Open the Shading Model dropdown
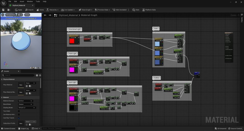Image resolution: width=244 pixels, height=131 pixels. [x=27, y=108]
